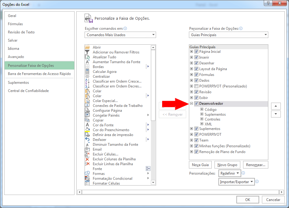Image resolution: width=289 pixels, height=208 pixels.
Task: Enable the POWERPIVOT (Personalizado) checkbox
Action: point(196,86)
